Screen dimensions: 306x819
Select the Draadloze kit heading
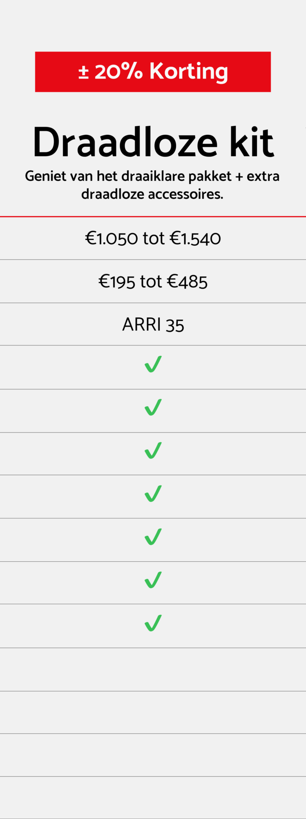tap(153, 142)
